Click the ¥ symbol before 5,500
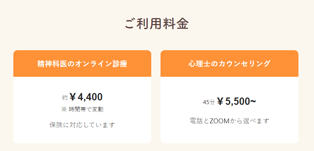 click(x=221, y=102)
